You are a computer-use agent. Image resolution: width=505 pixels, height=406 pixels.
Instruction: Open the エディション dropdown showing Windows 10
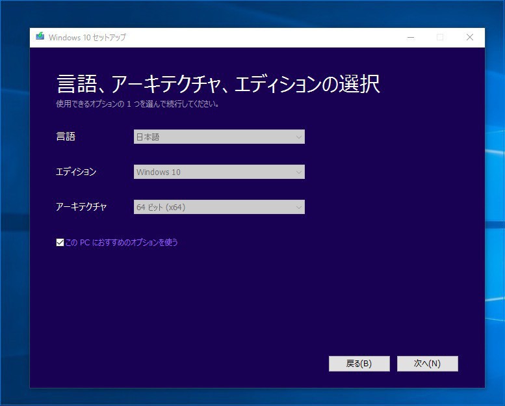point(219,172)
